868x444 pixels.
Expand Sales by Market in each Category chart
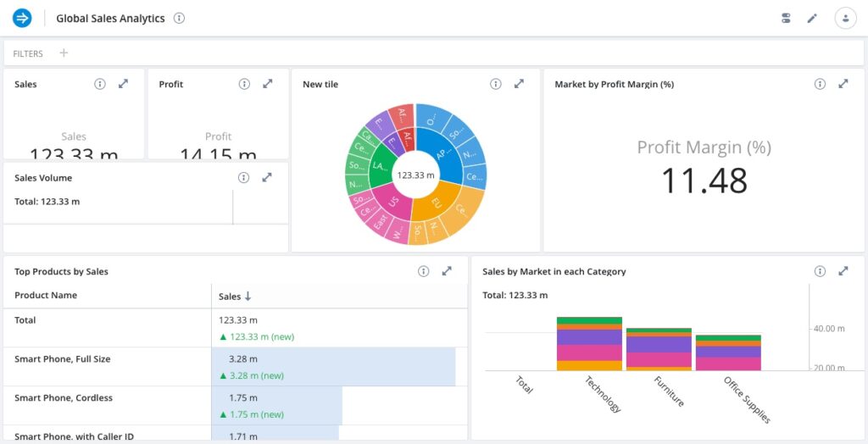843,271
